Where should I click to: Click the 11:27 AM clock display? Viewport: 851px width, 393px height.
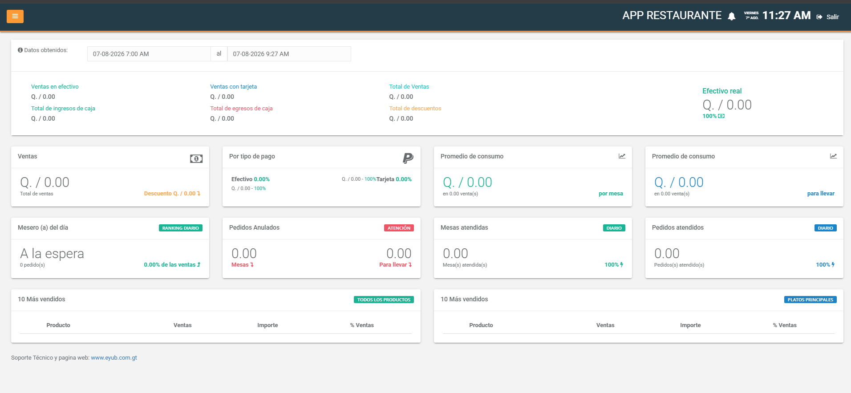click(x=786, y=16)
